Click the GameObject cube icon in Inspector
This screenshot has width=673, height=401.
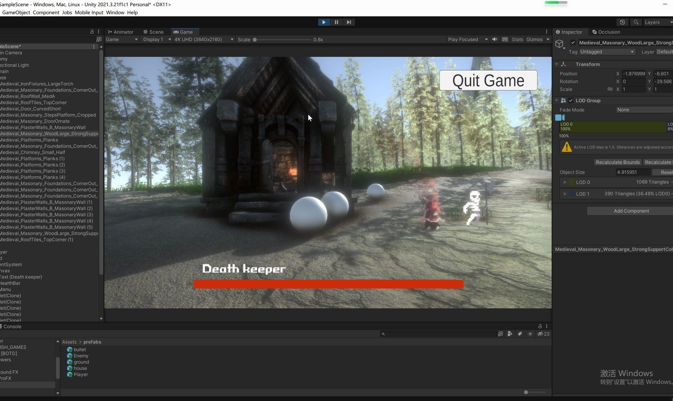click(560, 44)
